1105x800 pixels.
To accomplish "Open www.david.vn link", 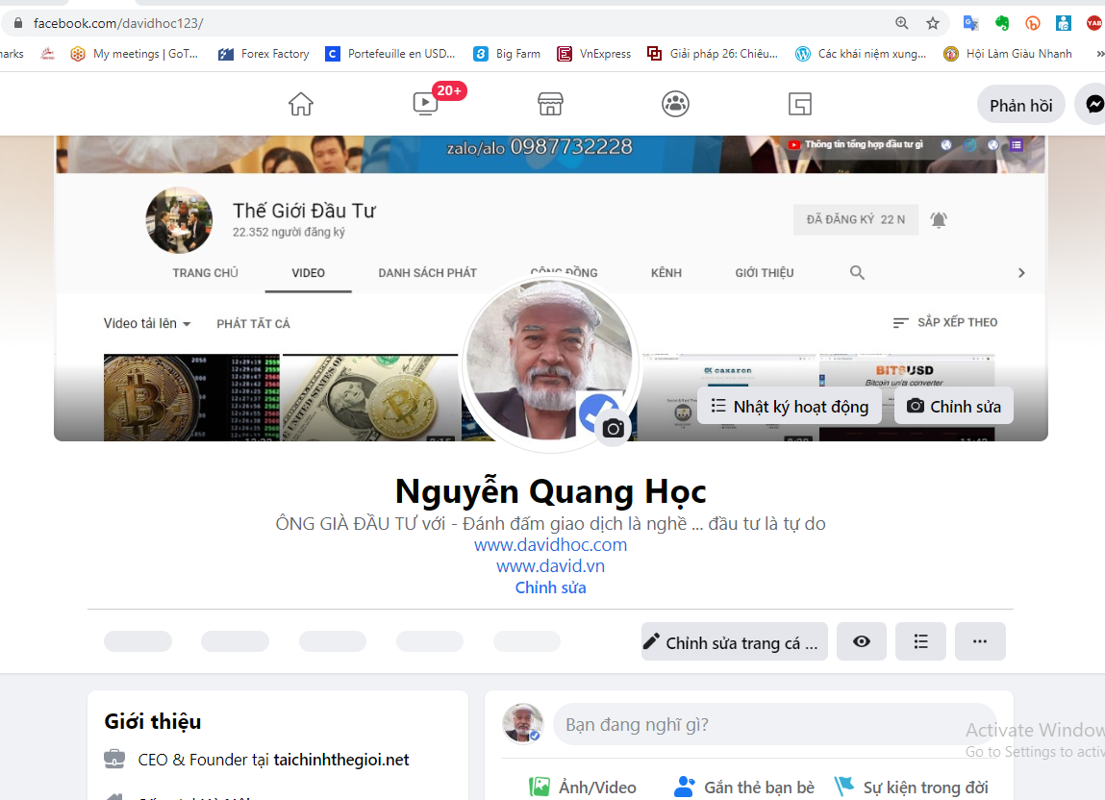I will tap(550, 566).
